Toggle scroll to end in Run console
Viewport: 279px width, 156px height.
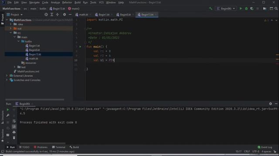pos(14,127)
